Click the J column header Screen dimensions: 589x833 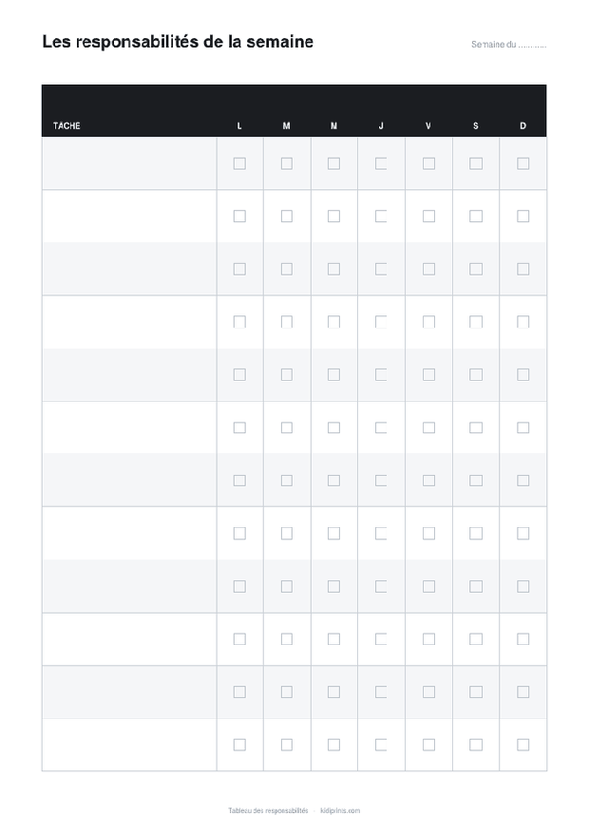click(381, 126)
